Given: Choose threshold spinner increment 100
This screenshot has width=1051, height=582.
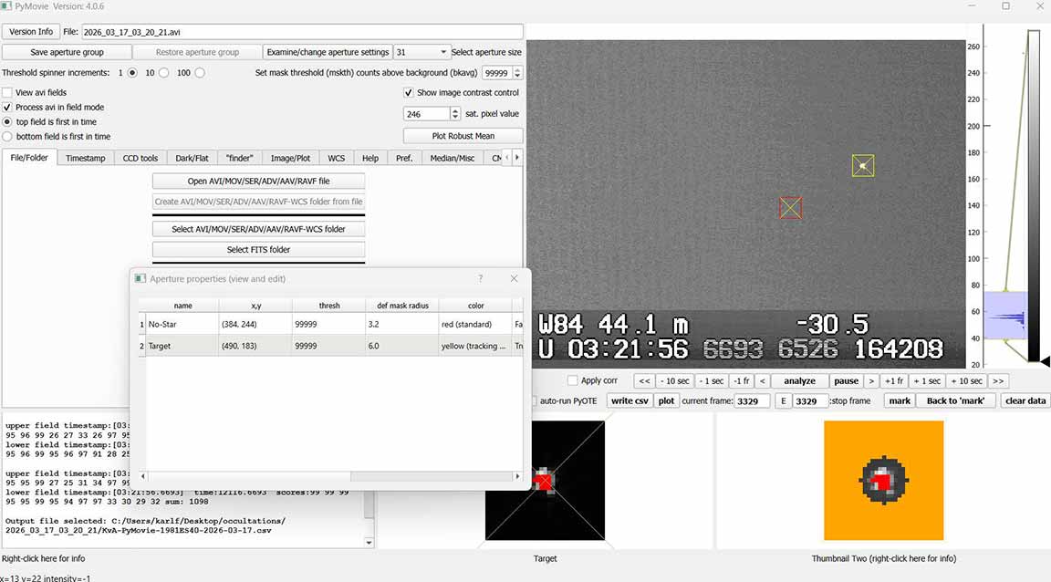Looking at the screenshot, I should [x=200, y=72].
